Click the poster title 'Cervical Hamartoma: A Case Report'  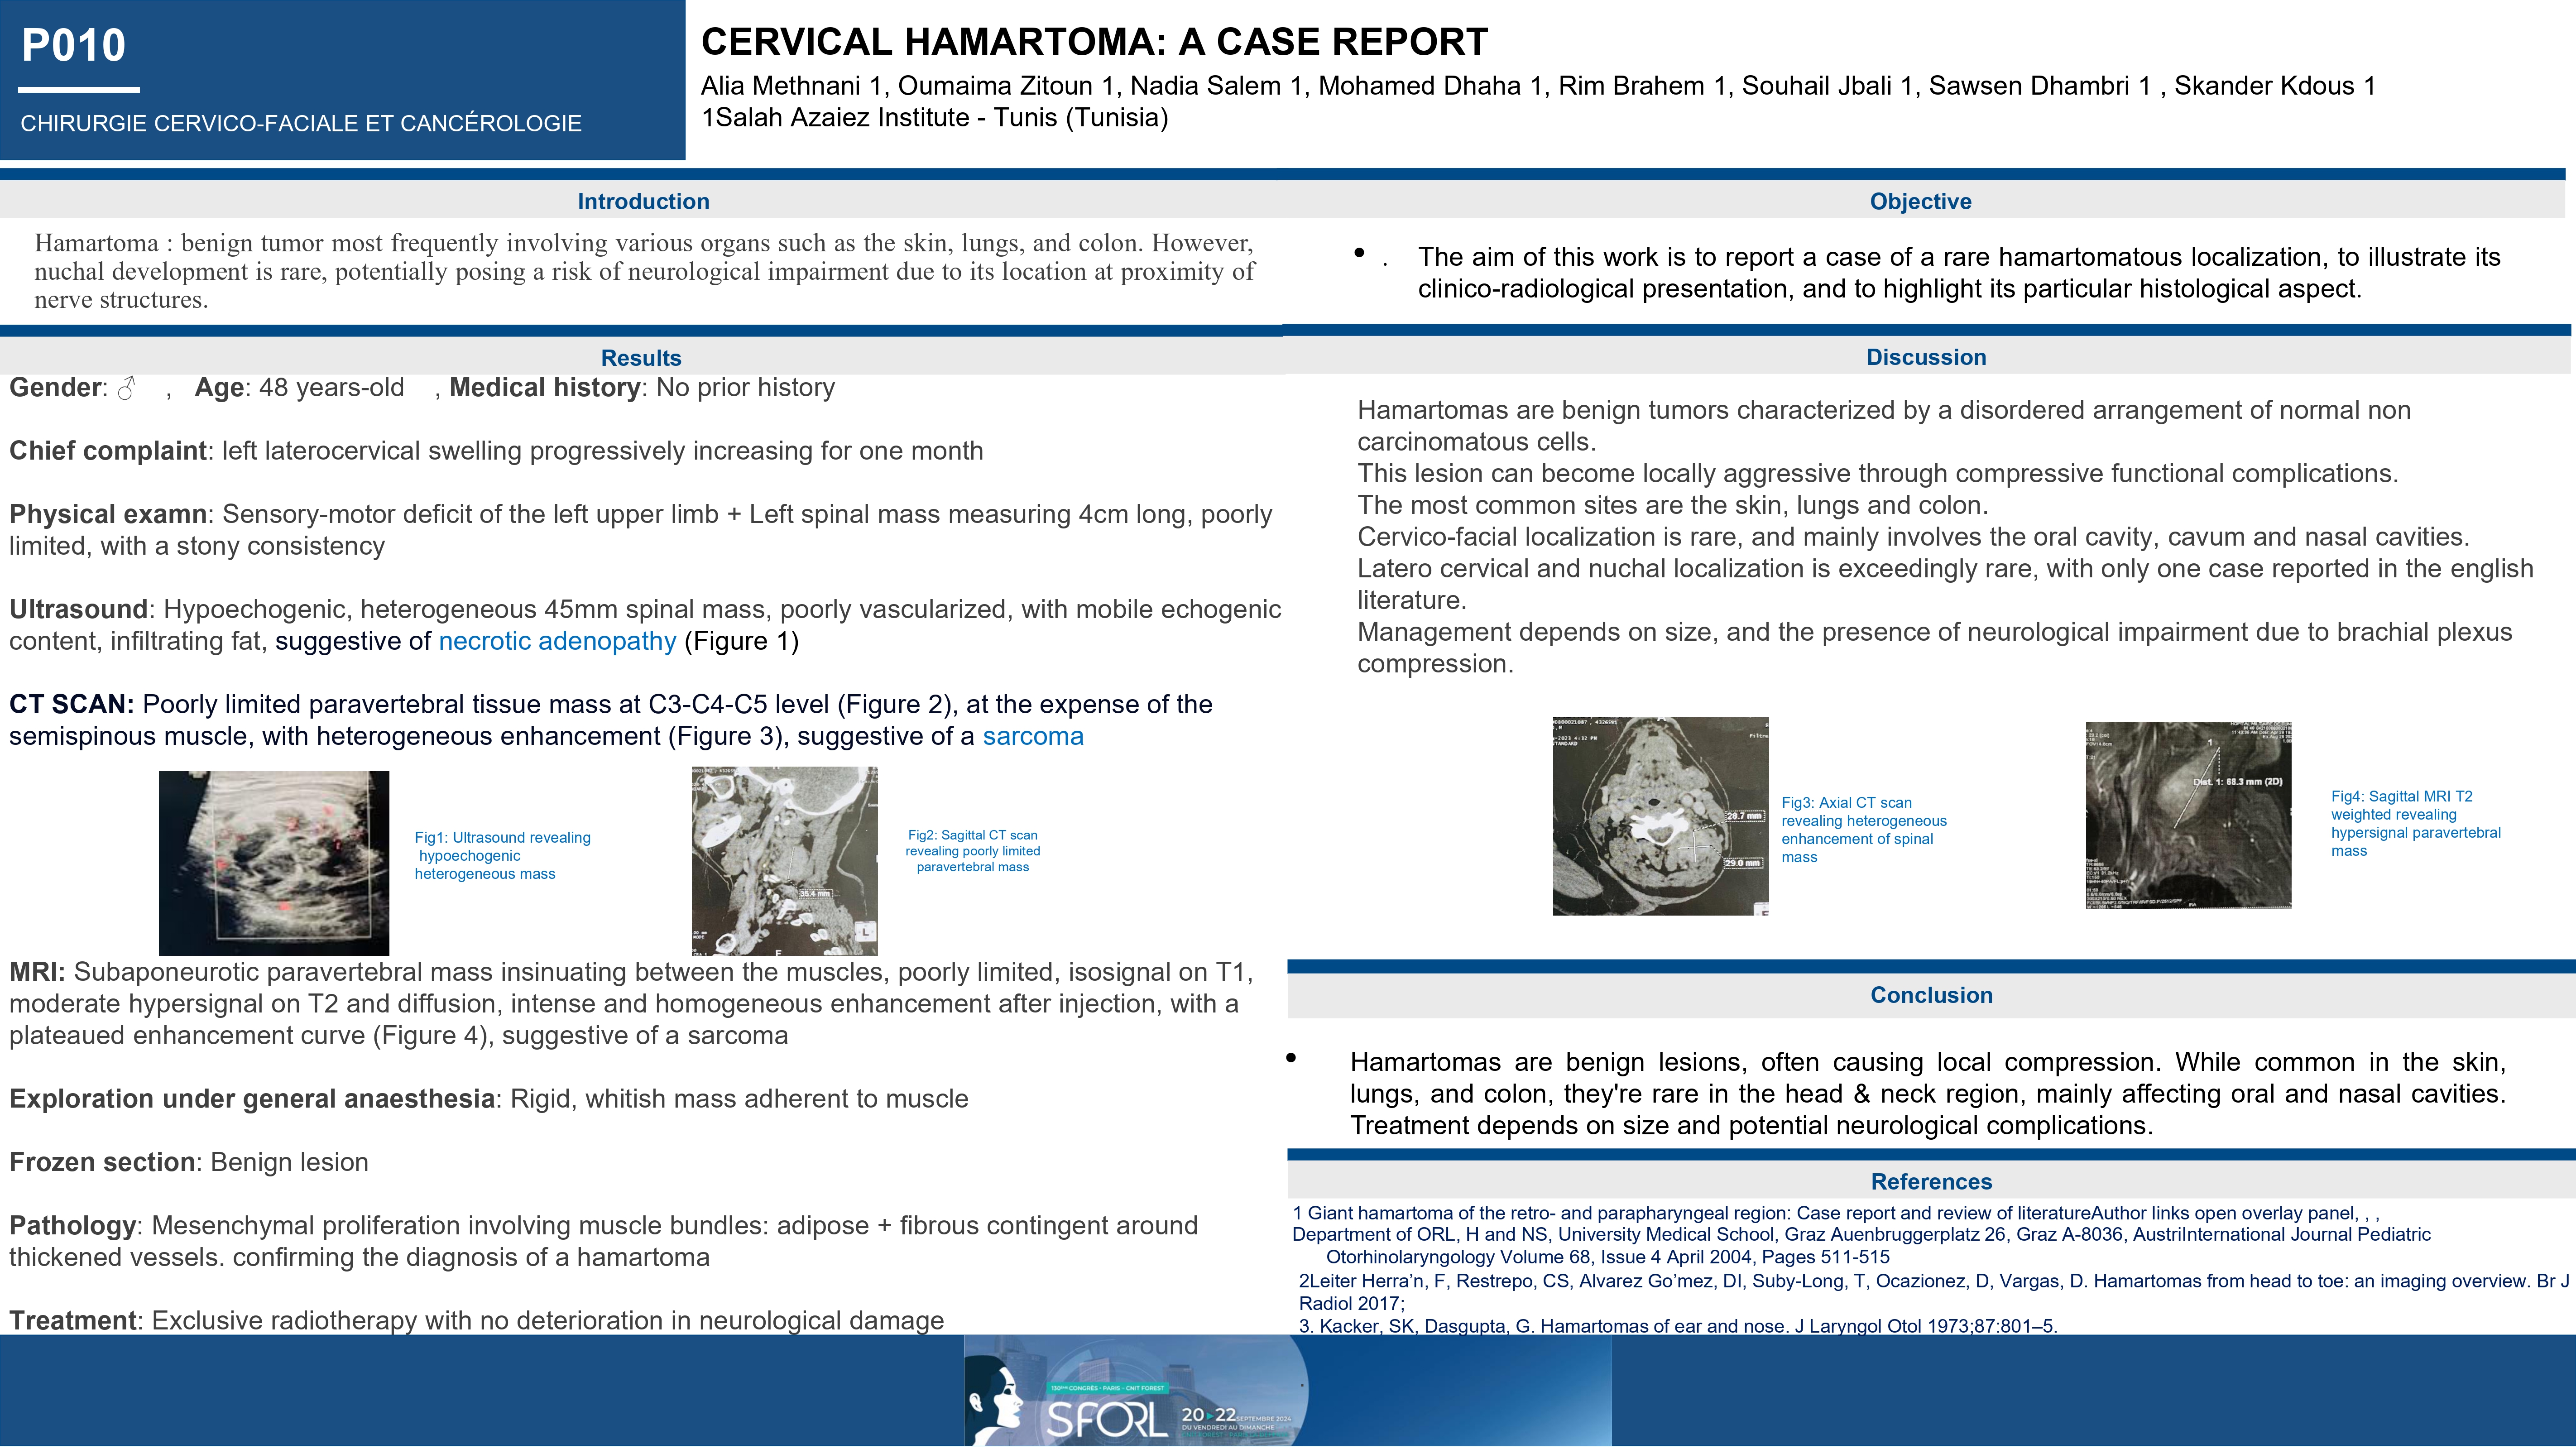point(1094,42)
